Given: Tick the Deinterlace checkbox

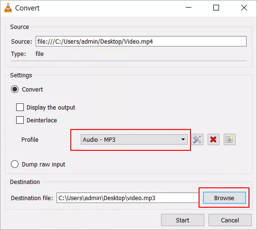Looking at the screenshot, I should point(20,120).
